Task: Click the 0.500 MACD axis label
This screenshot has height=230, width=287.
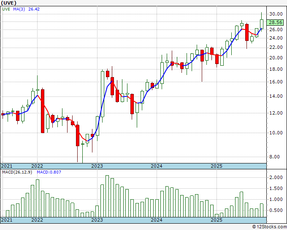Action: [x=276, y=210]
